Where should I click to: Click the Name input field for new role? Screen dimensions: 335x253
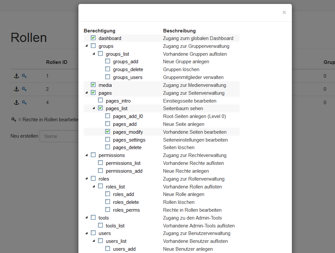59,136
